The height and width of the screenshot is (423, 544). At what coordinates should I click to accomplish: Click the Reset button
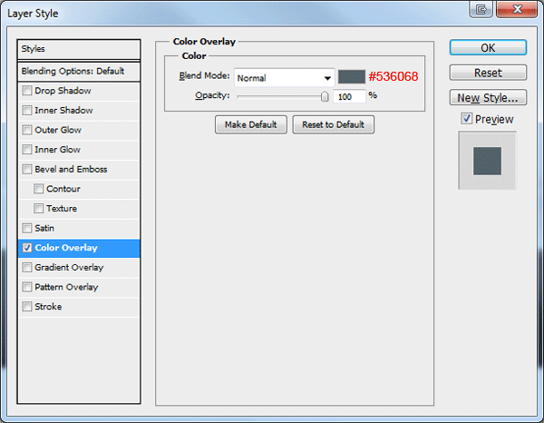click(488, 73)
